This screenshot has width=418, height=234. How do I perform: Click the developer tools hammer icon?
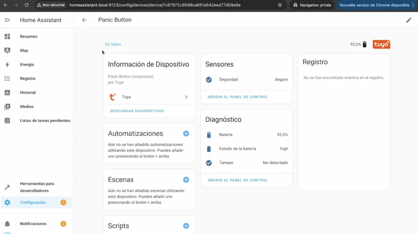pos(7,187)
